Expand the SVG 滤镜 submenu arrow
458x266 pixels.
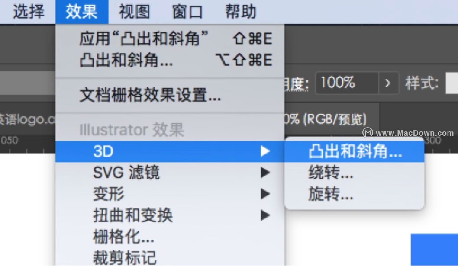click(x=265, y=173)
